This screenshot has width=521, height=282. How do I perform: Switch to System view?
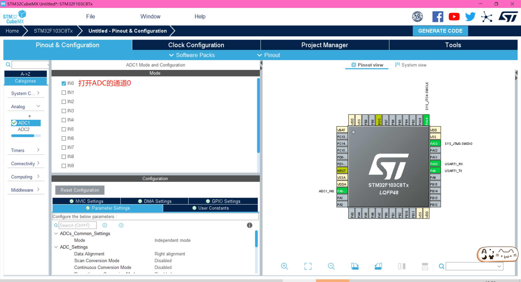point(411,65)
